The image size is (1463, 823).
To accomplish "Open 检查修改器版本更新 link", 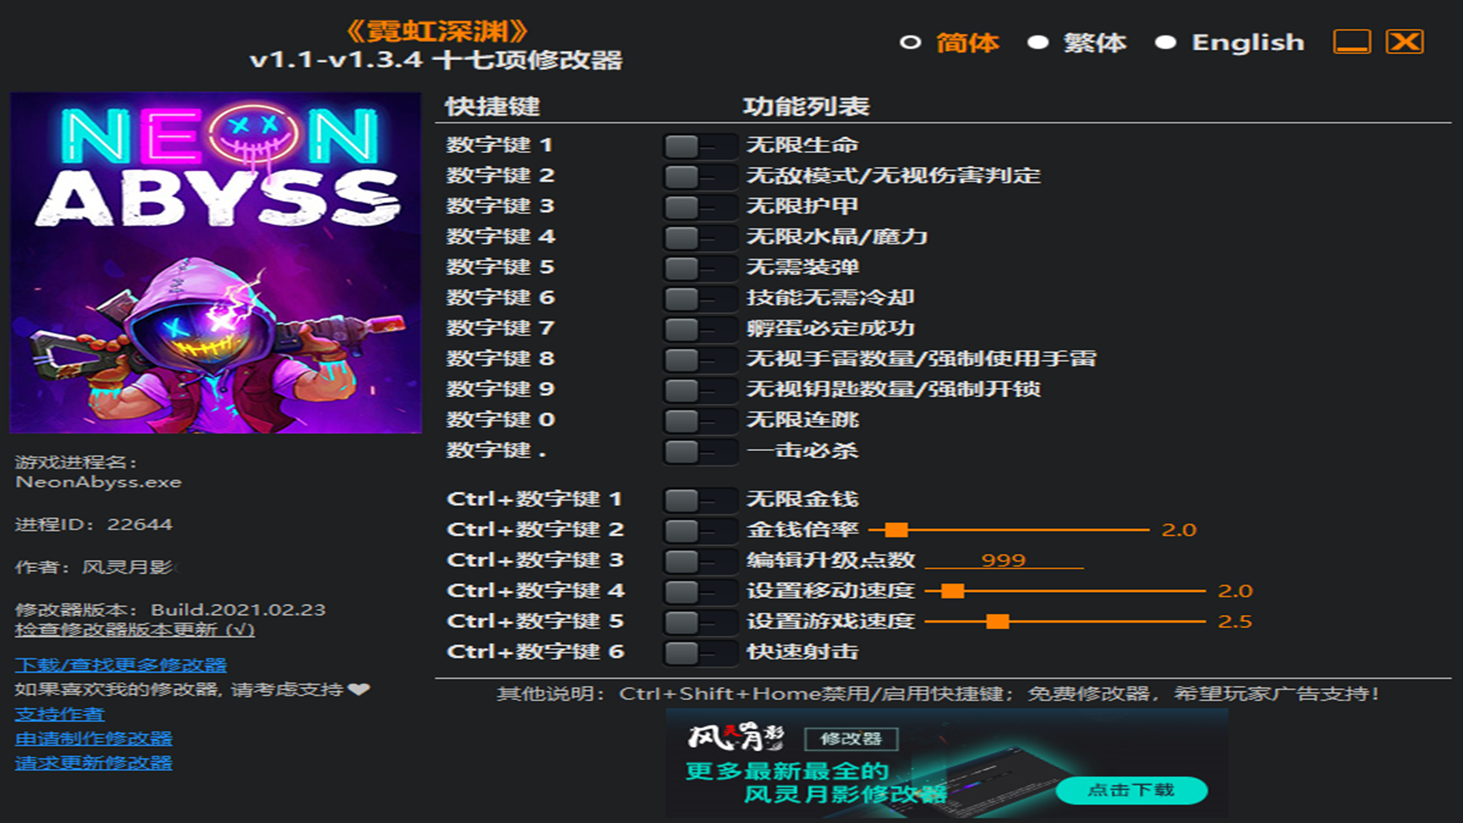I will 134,629.
